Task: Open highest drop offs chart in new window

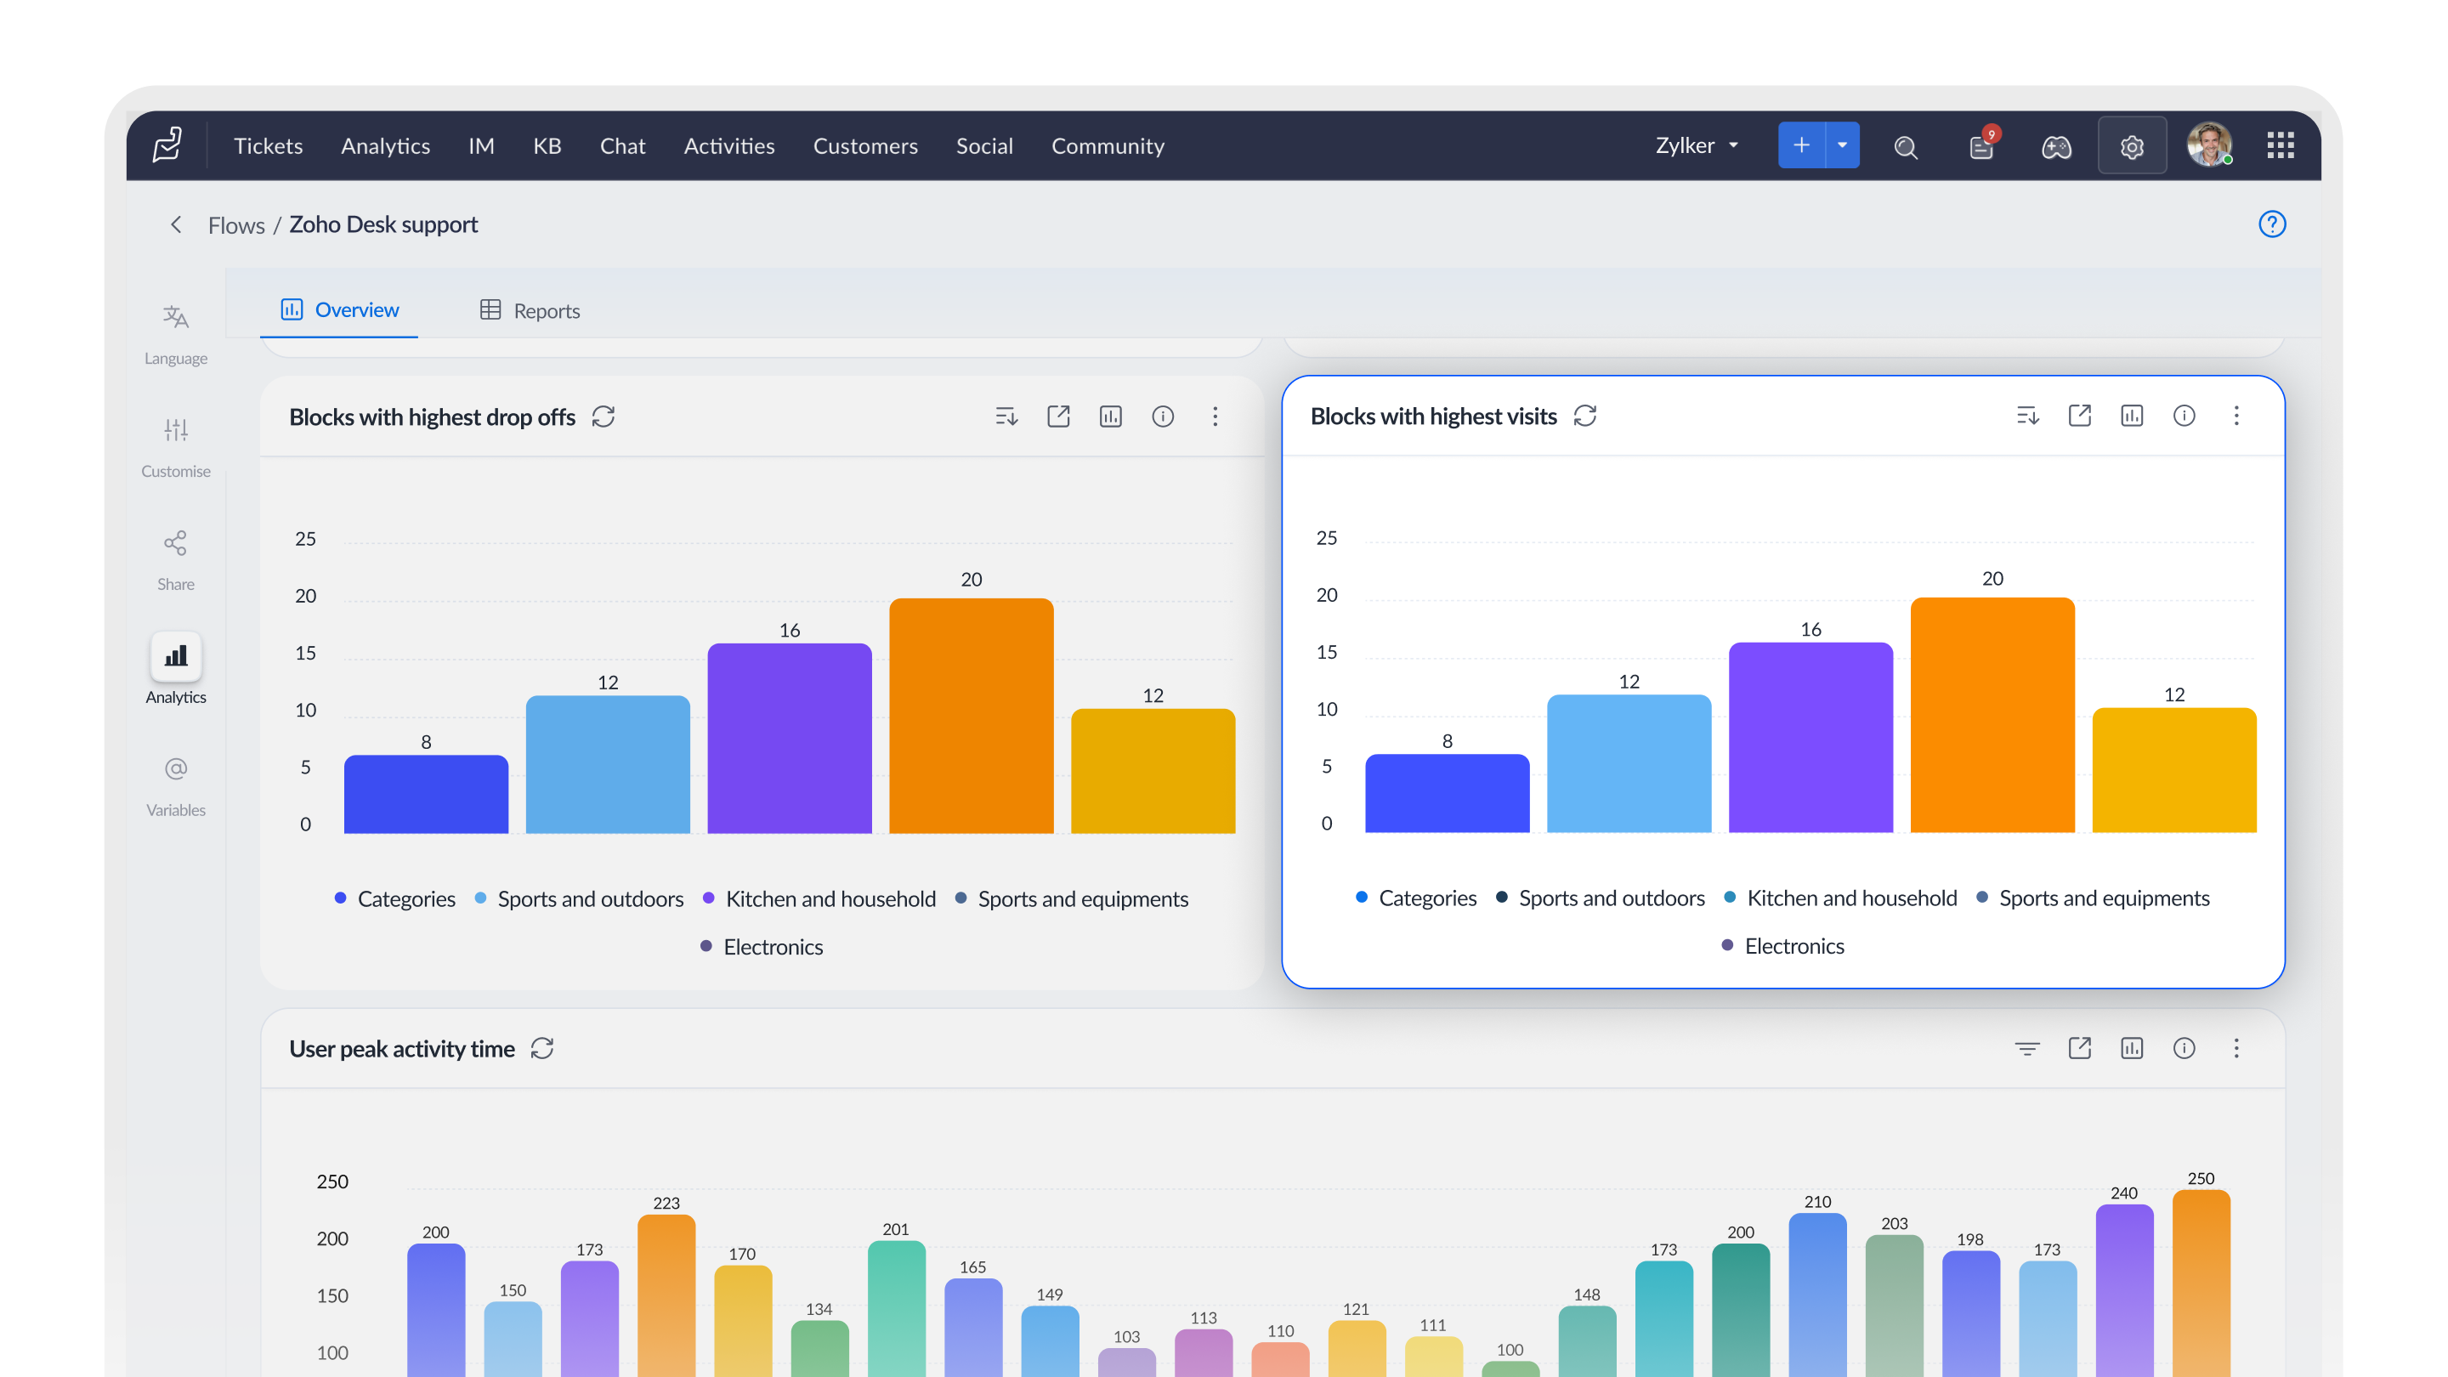Action: [x=1058, y=416]
